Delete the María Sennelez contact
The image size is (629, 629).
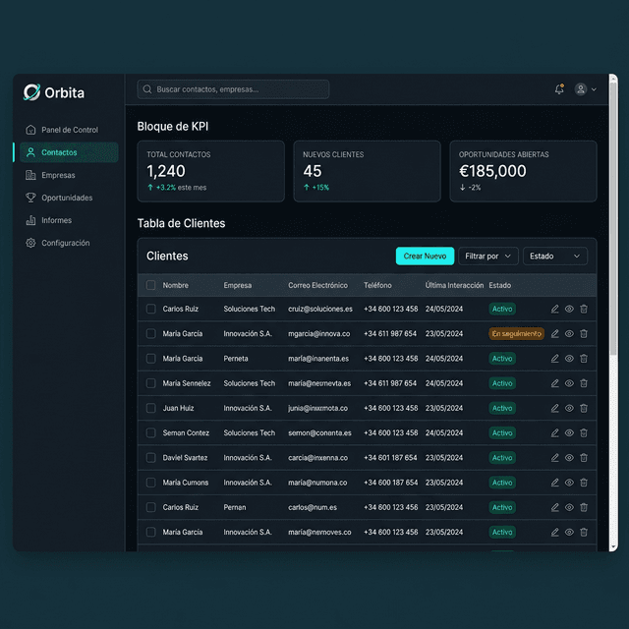[584, 383]
